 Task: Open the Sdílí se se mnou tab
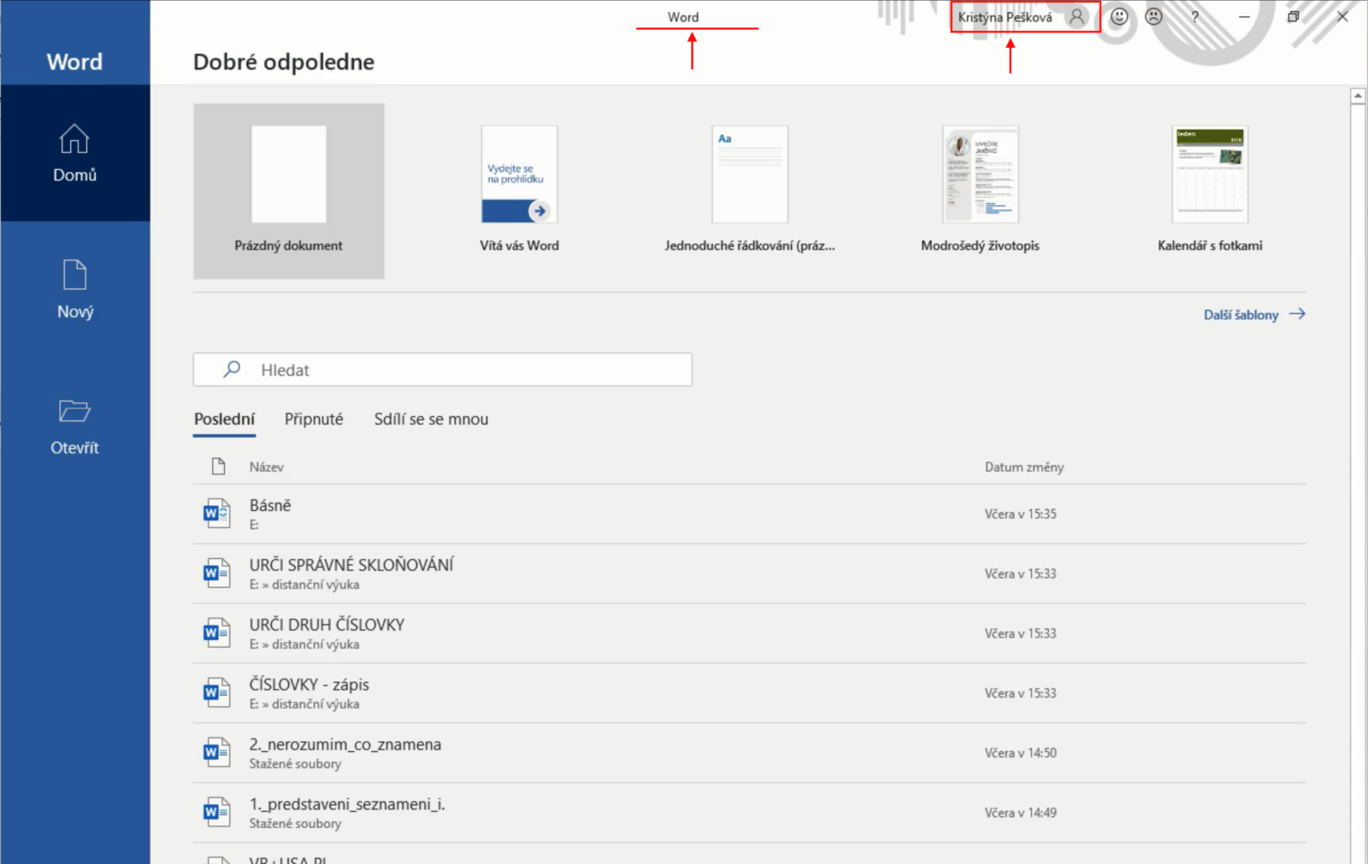(x=431, y=419)
